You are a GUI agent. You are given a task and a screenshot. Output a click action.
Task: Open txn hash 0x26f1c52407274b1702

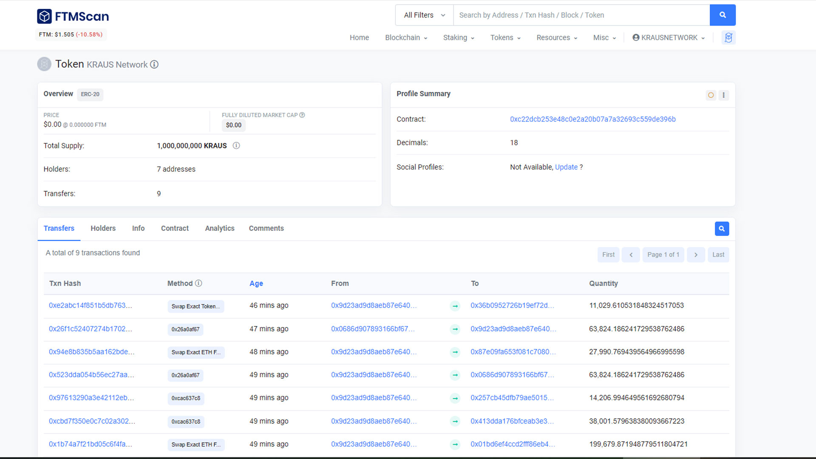91,329
